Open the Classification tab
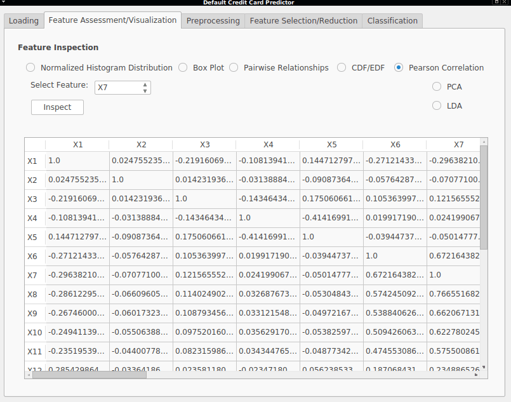The height and width of the screenshot is (402, 511). 392,20
